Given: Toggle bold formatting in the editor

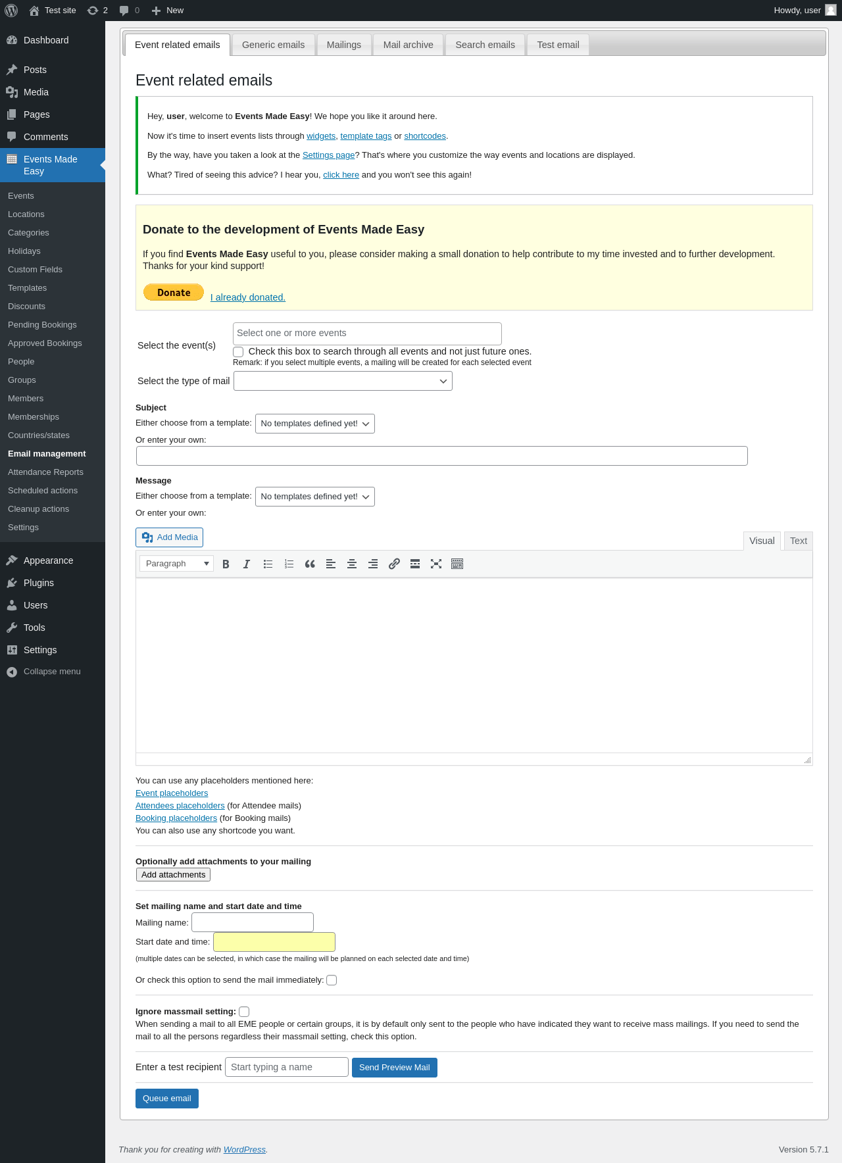Looking at the screenshot, I should pyautogui.click(x=226, y=564).
